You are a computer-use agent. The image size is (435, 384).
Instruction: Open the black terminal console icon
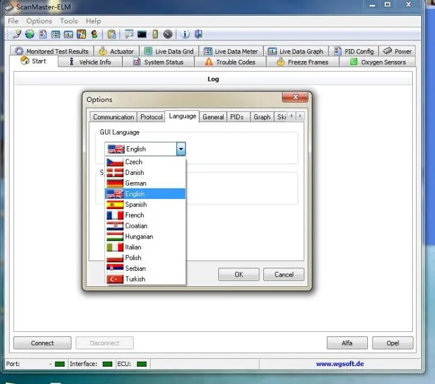(x=142, y=34)
